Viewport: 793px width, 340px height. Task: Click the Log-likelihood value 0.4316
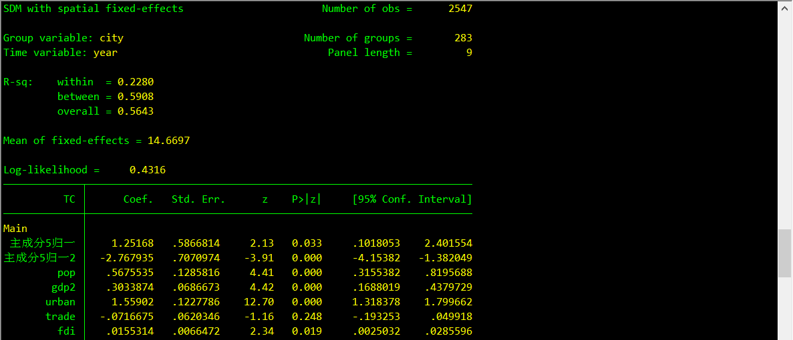point(147,170)
